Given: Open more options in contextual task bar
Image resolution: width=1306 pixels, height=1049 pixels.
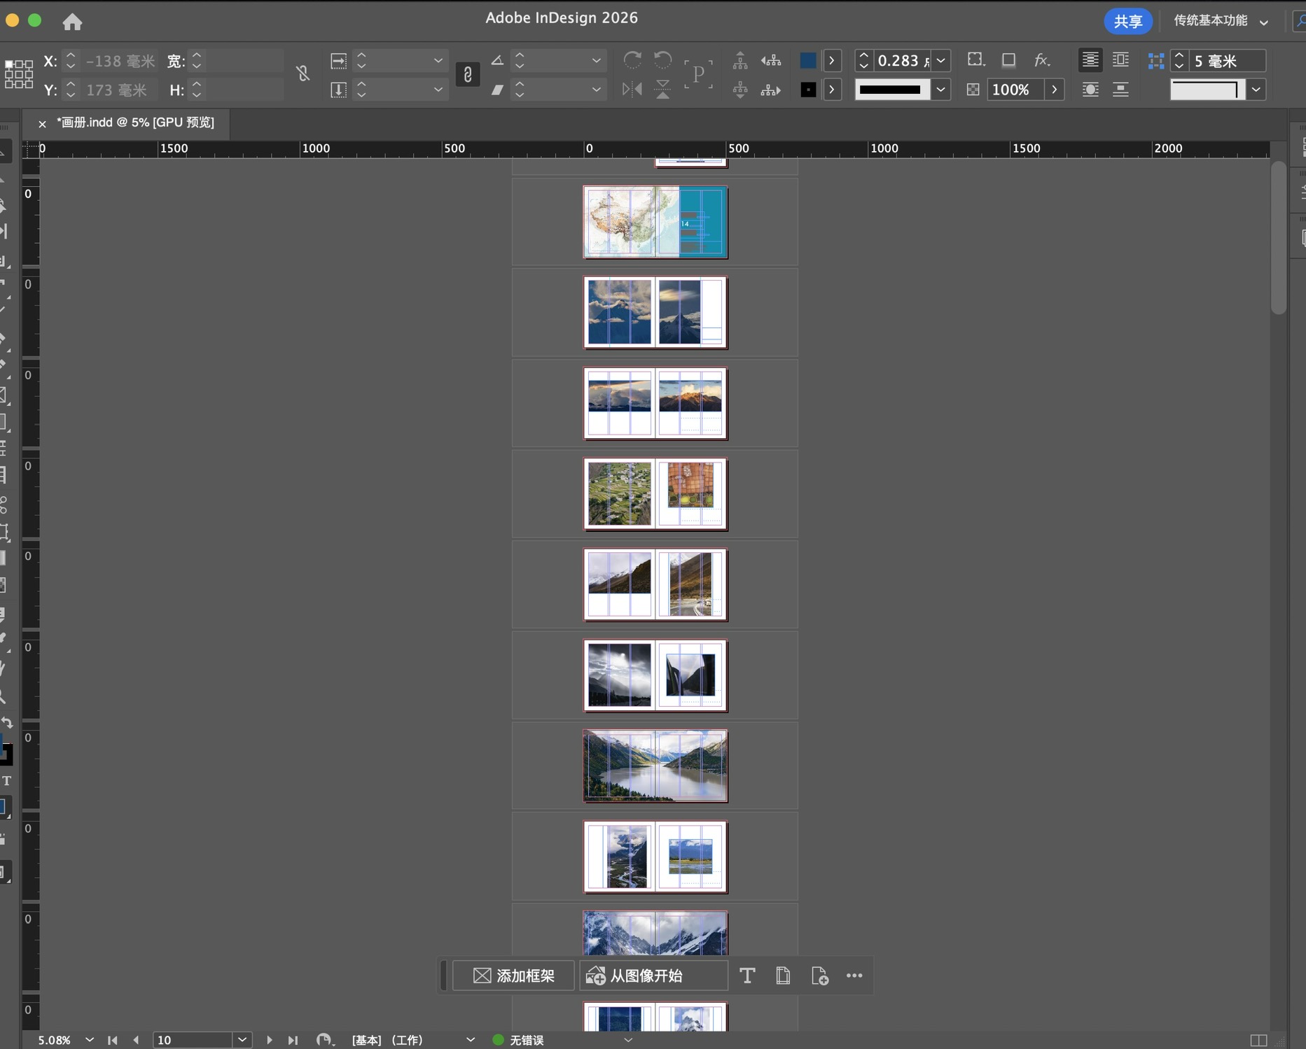Looking at the screenshot, I should point(854,976).
